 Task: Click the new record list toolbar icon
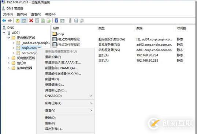coord(76,20)
